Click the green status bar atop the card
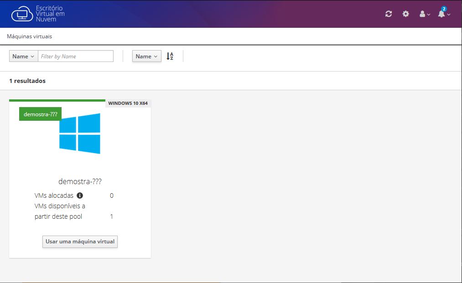The height and width of the screenshot is (283, 462). coord(57,100)
